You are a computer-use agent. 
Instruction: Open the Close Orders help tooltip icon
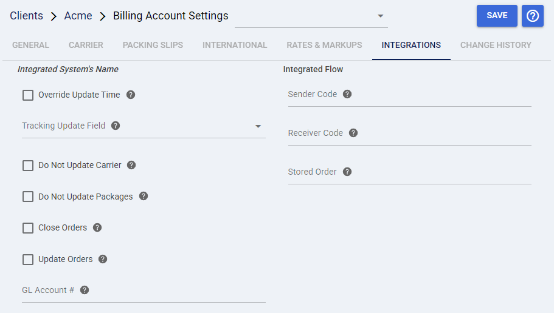97,227
